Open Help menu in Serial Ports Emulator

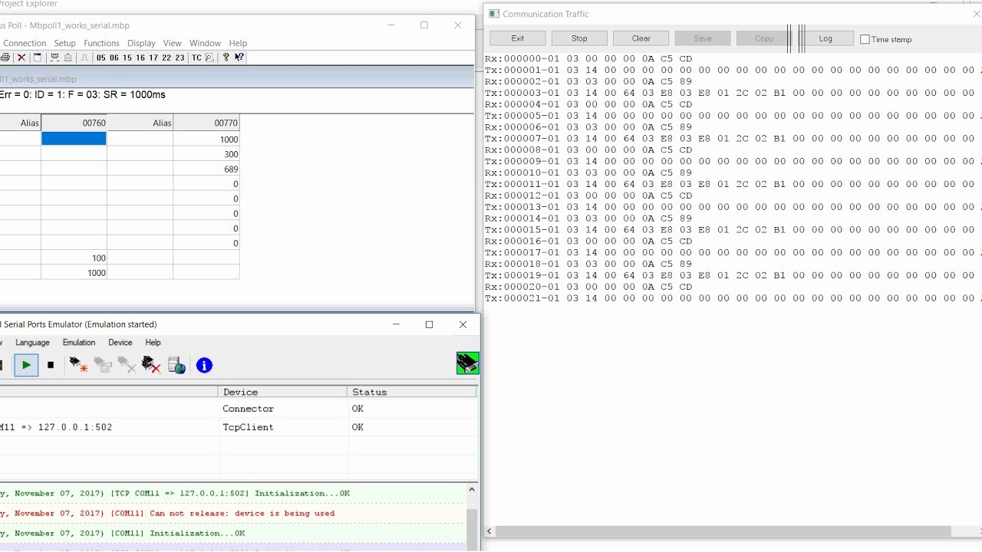pos(153,343)
